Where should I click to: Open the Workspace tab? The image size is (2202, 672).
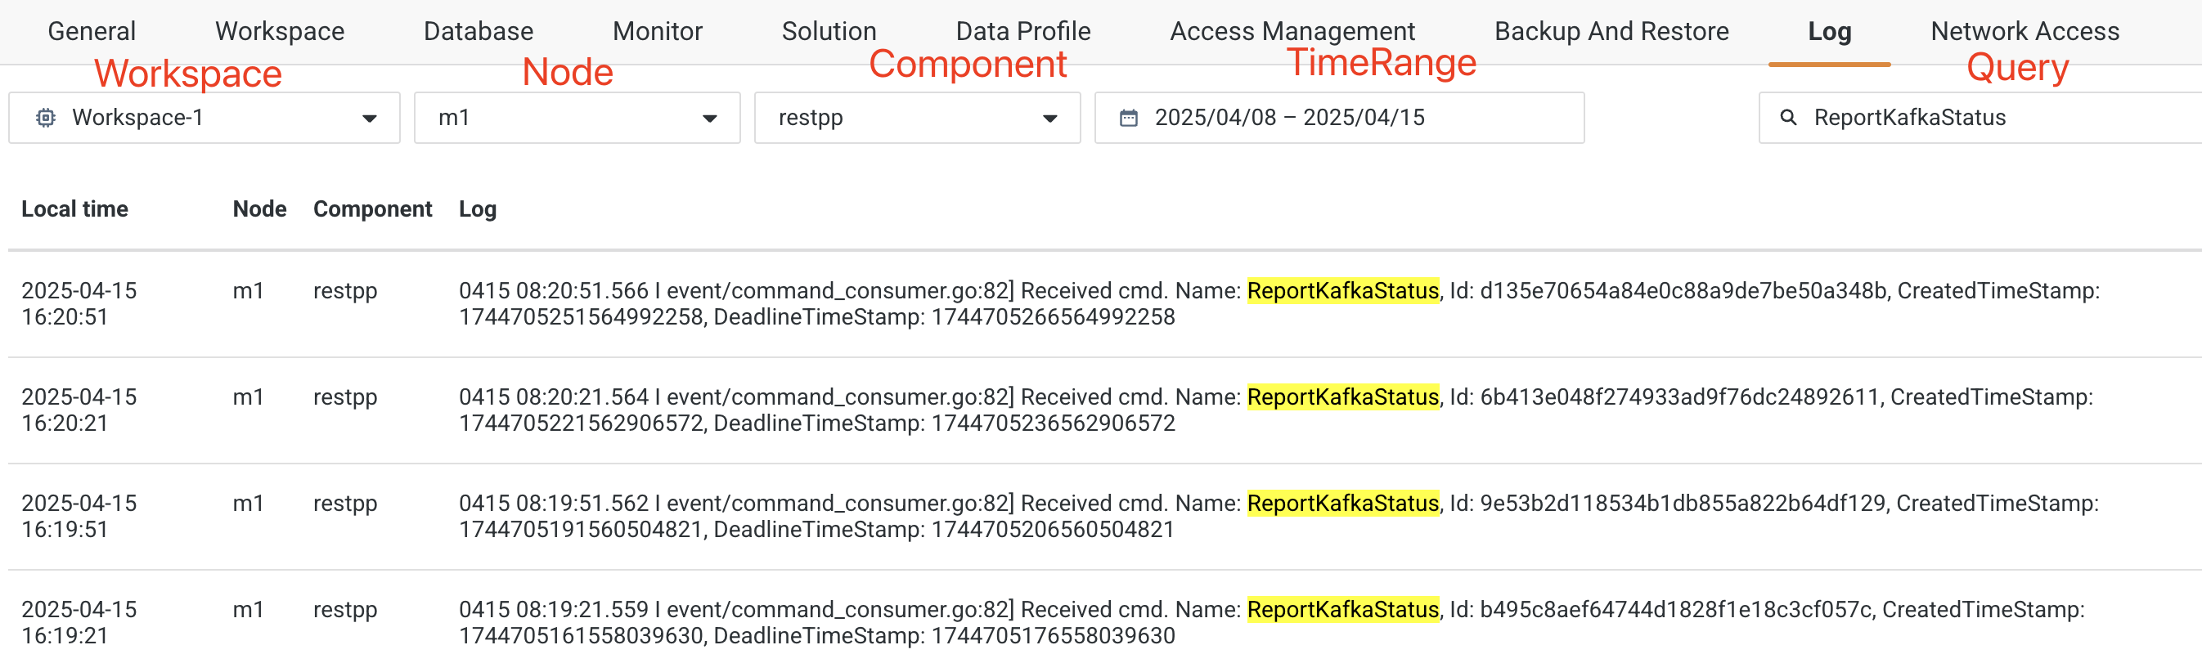click(x=280, y=32)
